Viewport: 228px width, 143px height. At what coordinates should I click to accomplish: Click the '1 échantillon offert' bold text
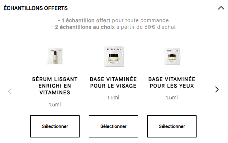86,20
